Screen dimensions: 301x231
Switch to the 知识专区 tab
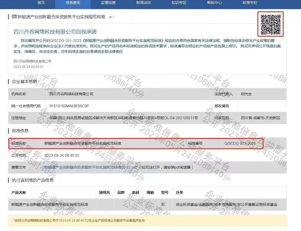[x=179, y=3]
